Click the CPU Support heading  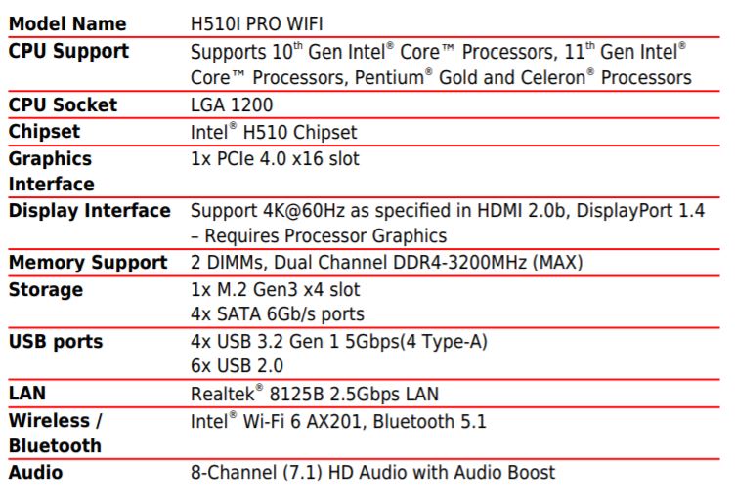click(x=68, y=51)
